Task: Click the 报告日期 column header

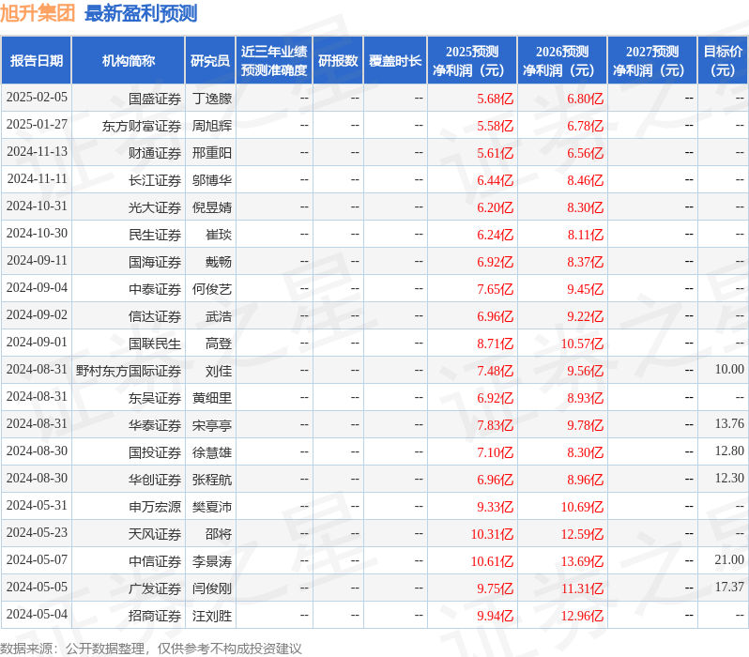Action: point(37,61)
